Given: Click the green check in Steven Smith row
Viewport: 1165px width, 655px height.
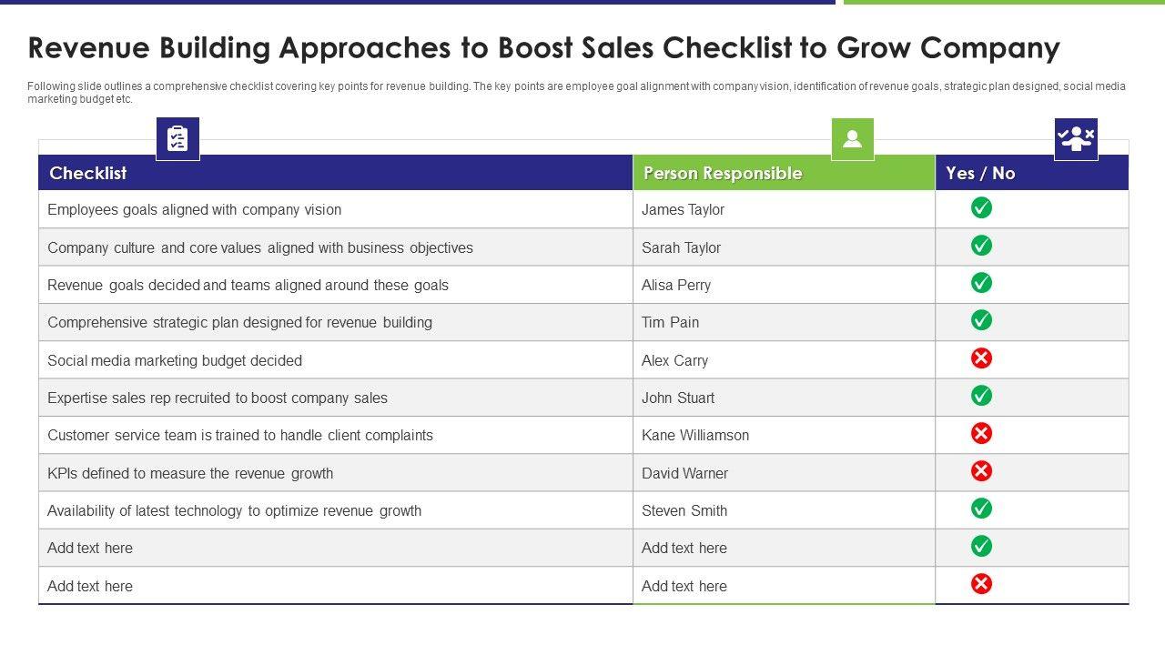Looking at the screenshot, I should click(x=981, y=509).
